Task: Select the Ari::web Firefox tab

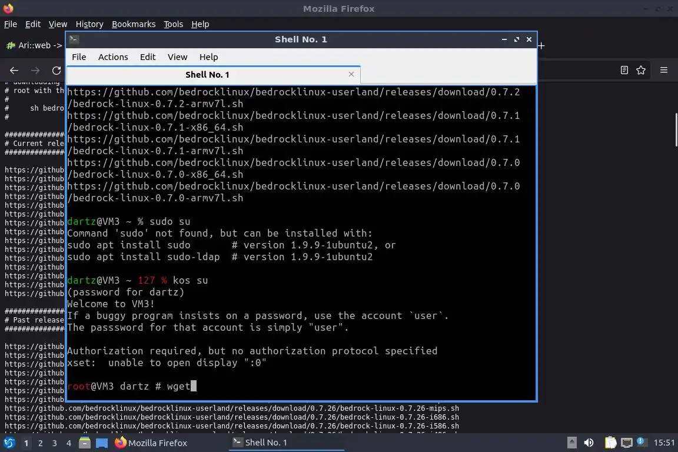Action: tap(34, 45)
